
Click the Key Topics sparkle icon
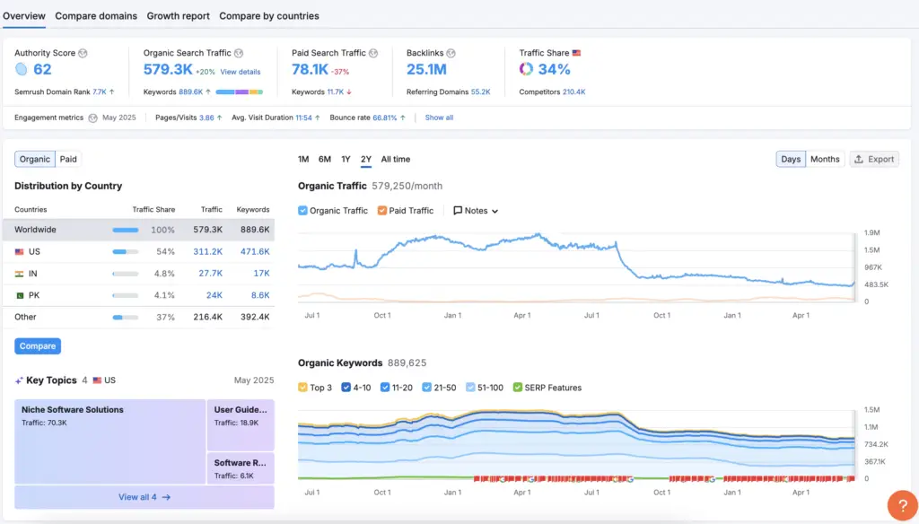[x=19, y=380]
